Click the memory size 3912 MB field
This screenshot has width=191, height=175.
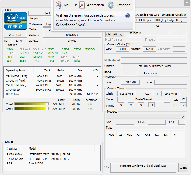[130, 82]
